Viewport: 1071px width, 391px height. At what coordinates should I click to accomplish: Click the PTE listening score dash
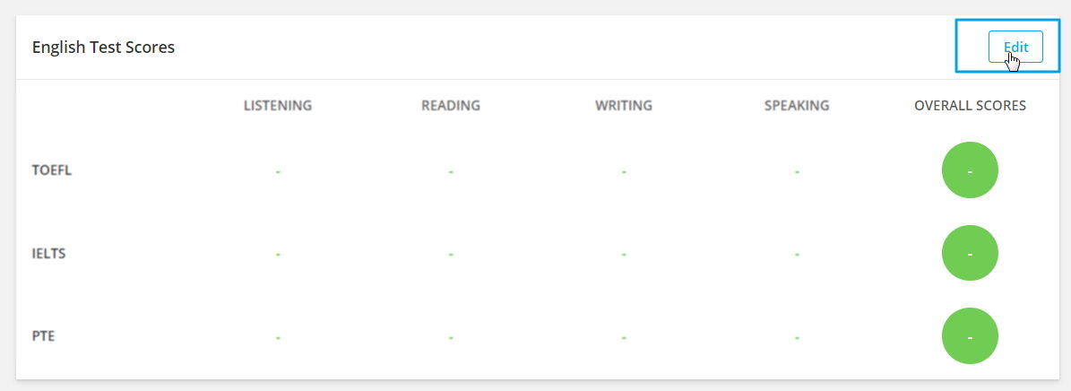coord(278,337)
